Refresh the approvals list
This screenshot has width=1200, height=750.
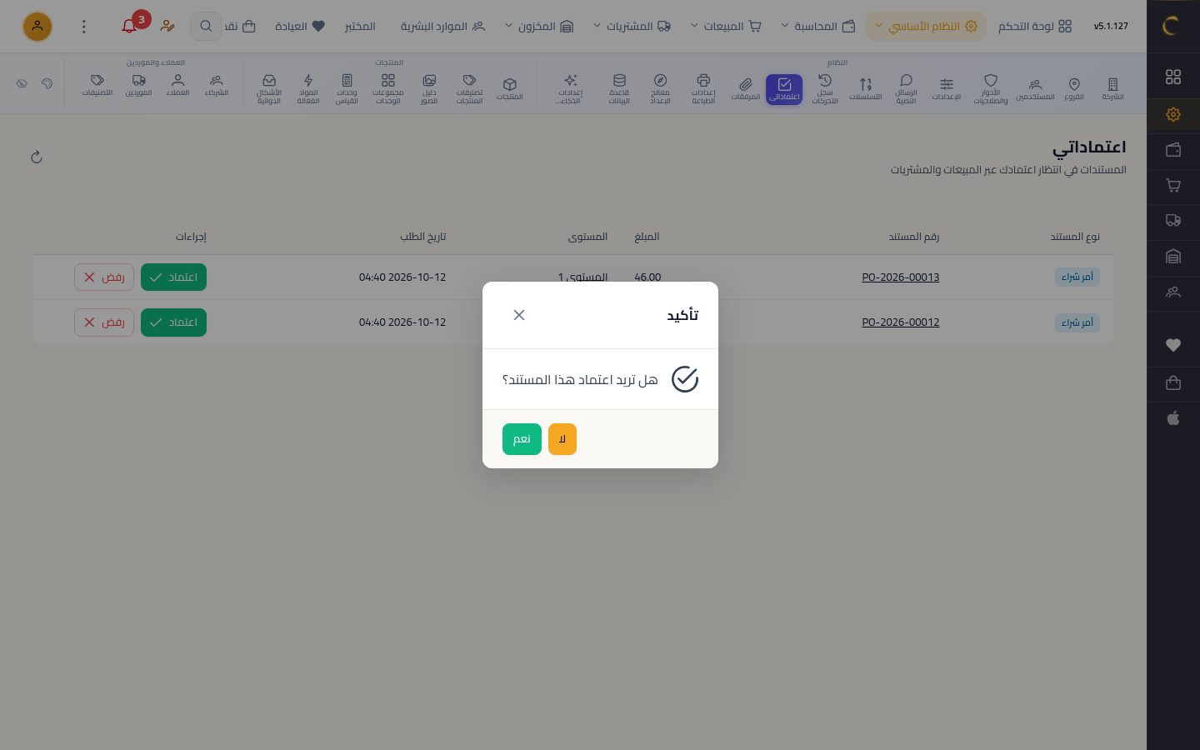[37, 157]
